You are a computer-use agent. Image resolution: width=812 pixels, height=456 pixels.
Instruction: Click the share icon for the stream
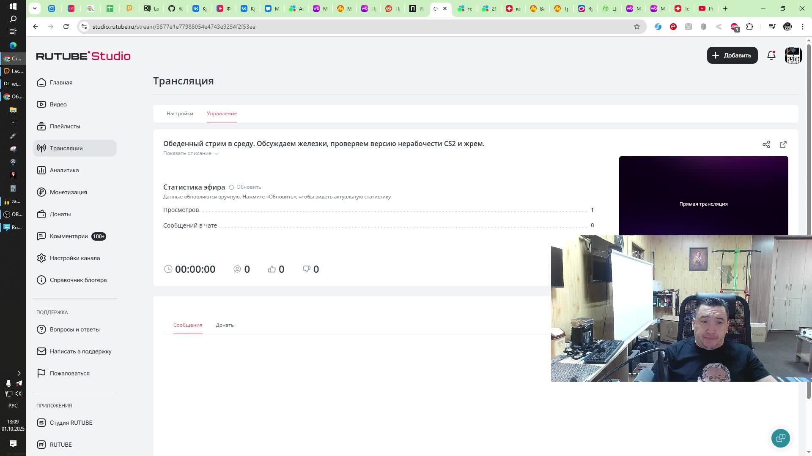(x=766, y=144)
